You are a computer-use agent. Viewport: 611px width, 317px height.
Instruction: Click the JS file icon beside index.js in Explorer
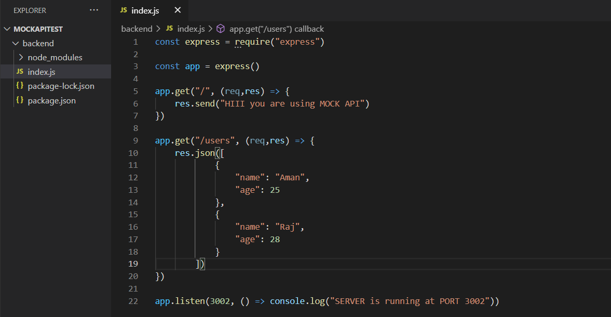(x=20, y=72)
